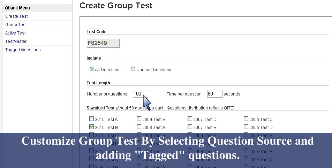
Task: Open Tagged Questions from sidebar
Action: pyautogui.click(x=23, y=50)
